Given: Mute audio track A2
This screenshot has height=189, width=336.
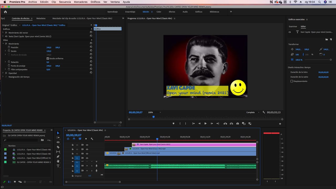Looking at the screenshot, I should (x=87, y=166).
